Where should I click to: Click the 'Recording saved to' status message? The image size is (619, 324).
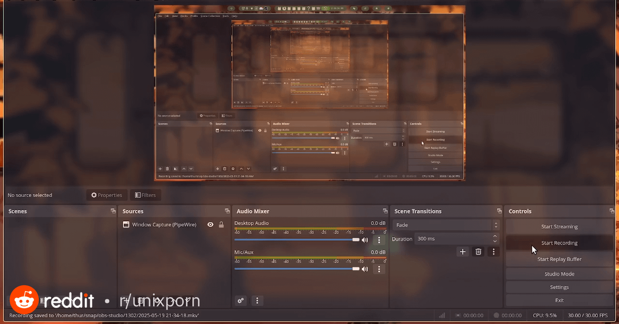click(x=104, y=315)
